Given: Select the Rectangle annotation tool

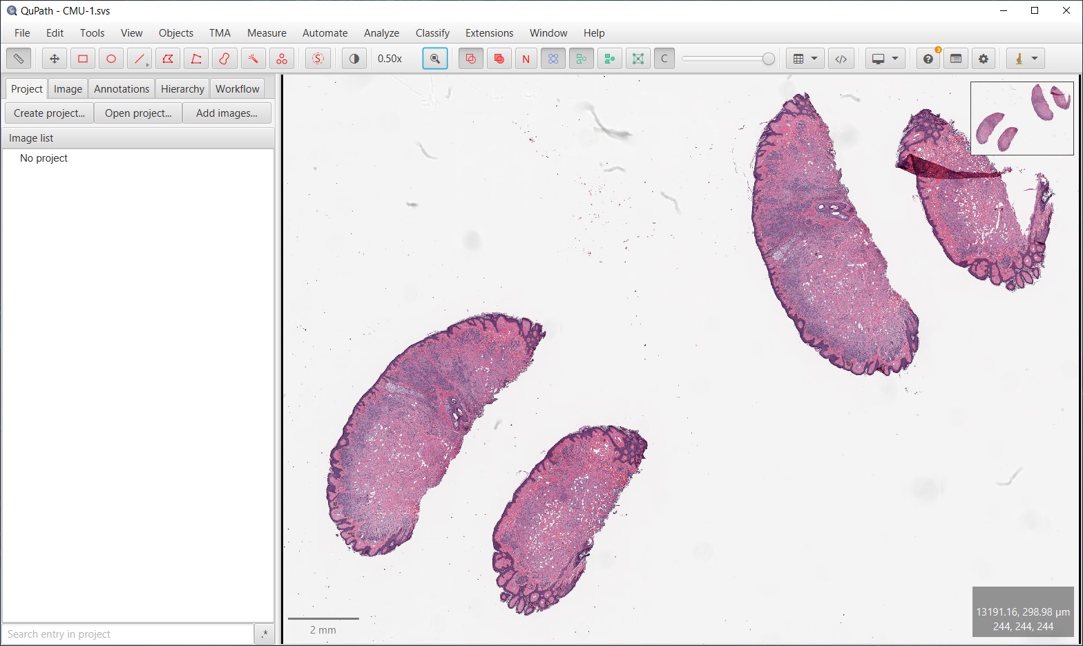Looking at the screenshot, I should 83,59.
